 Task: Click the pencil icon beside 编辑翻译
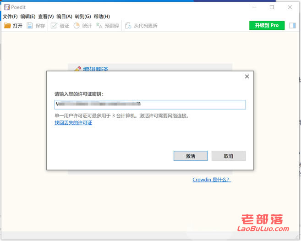coord(77,69)
